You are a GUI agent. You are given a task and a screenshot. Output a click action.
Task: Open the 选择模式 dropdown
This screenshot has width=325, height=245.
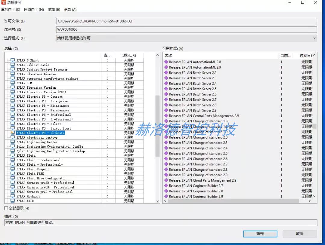coord(186,38)
